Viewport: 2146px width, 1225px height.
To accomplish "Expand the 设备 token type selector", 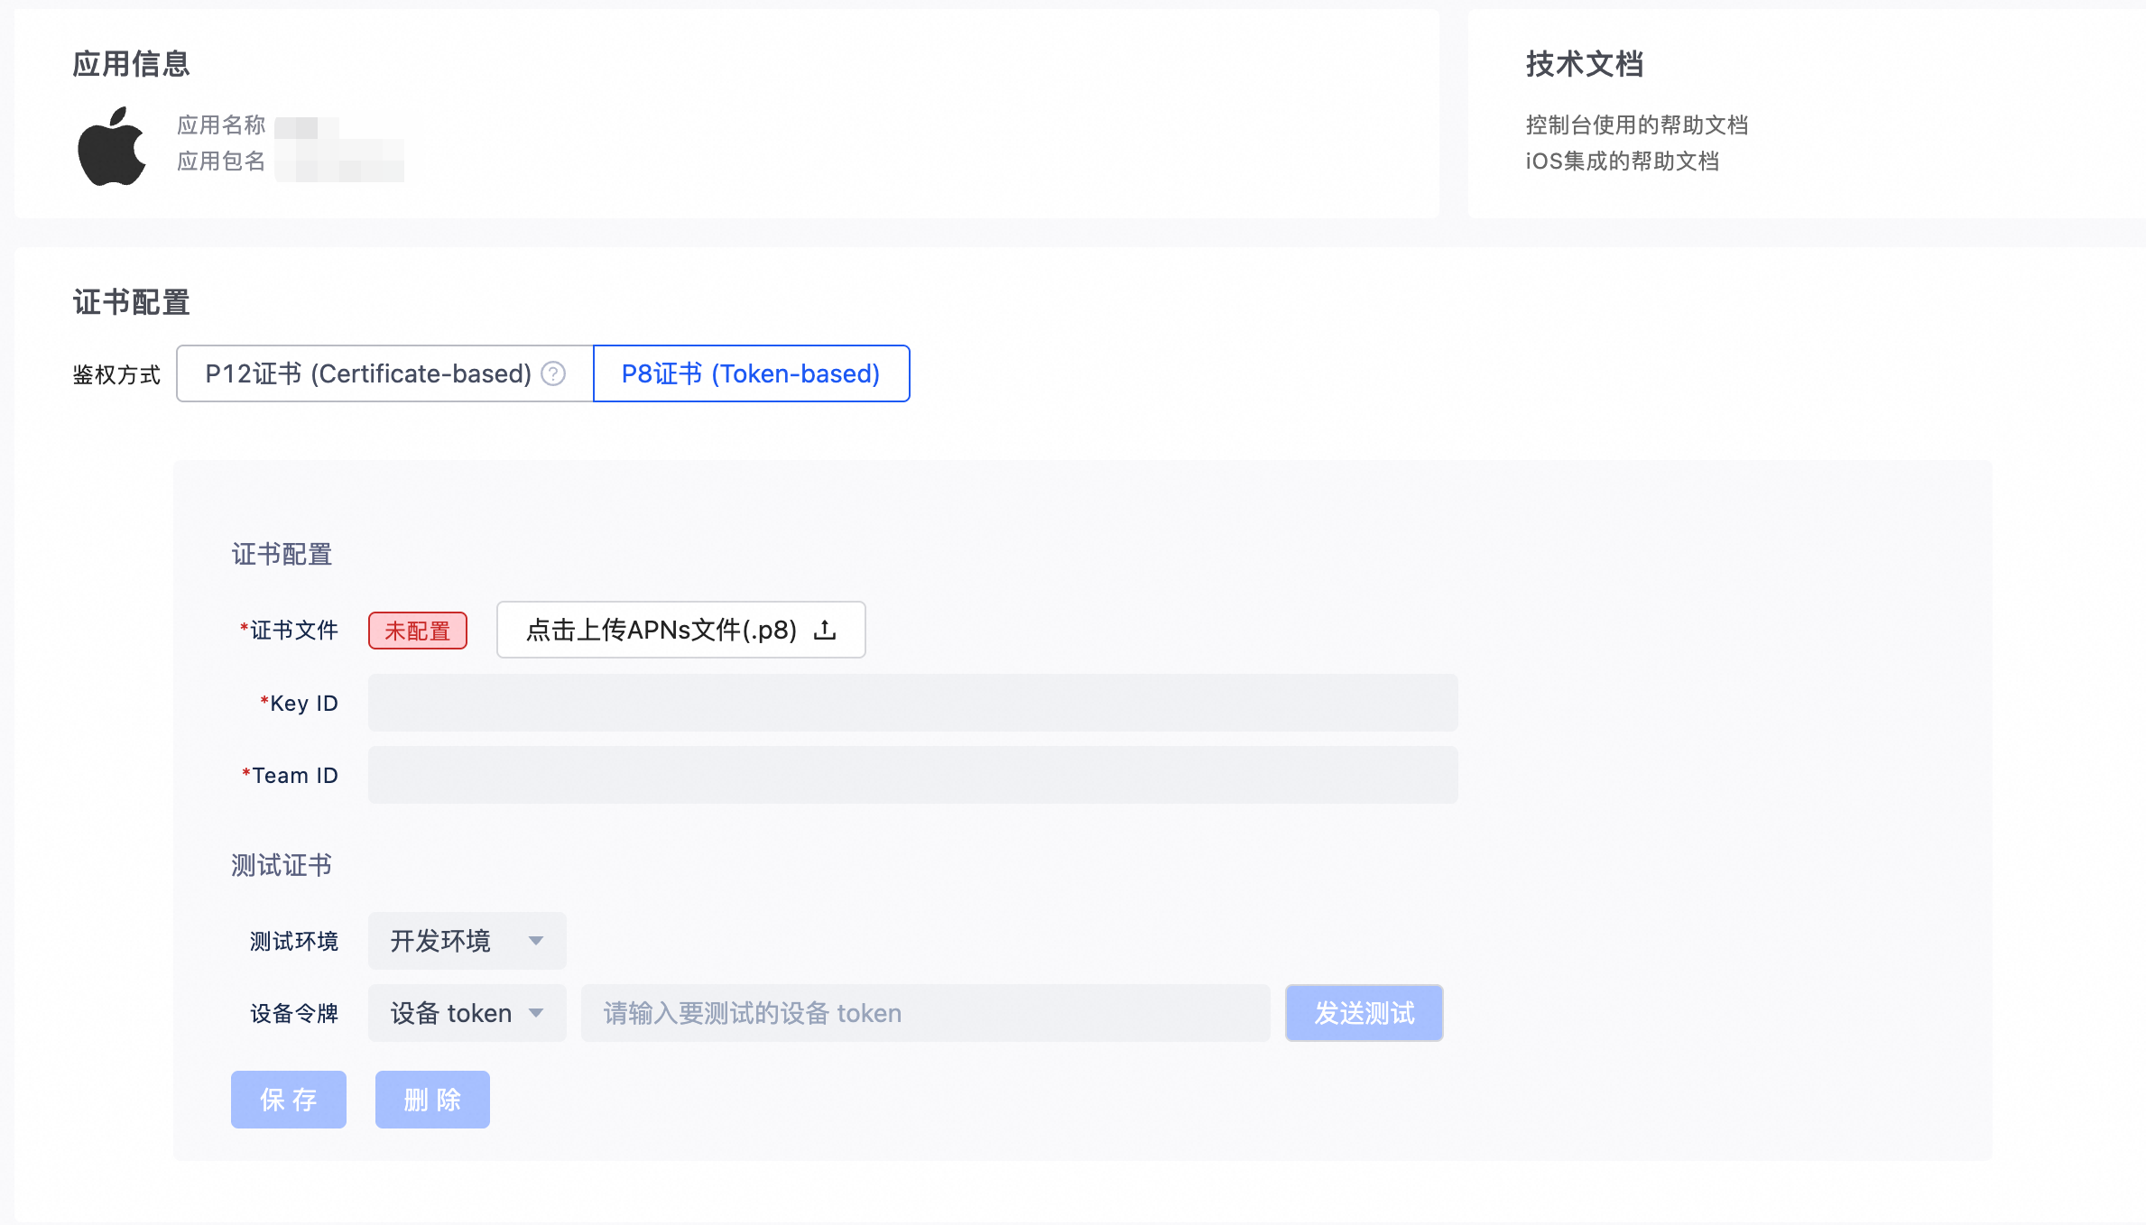I will point(451,1013).
